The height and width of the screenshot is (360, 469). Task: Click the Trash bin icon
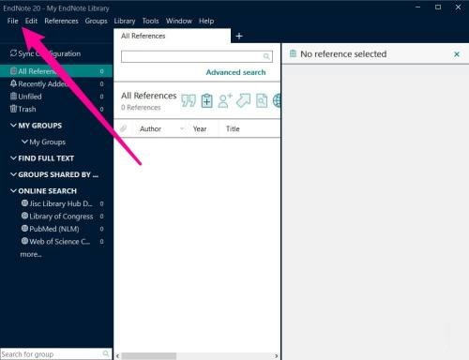pyautogui.click(x=13, y=109)
